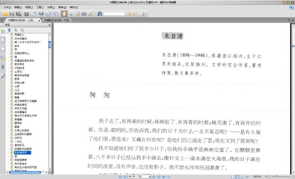This screenshot has width=295, height=179.
Task: Open the 编辑 menu
Action: click(18, 7)
